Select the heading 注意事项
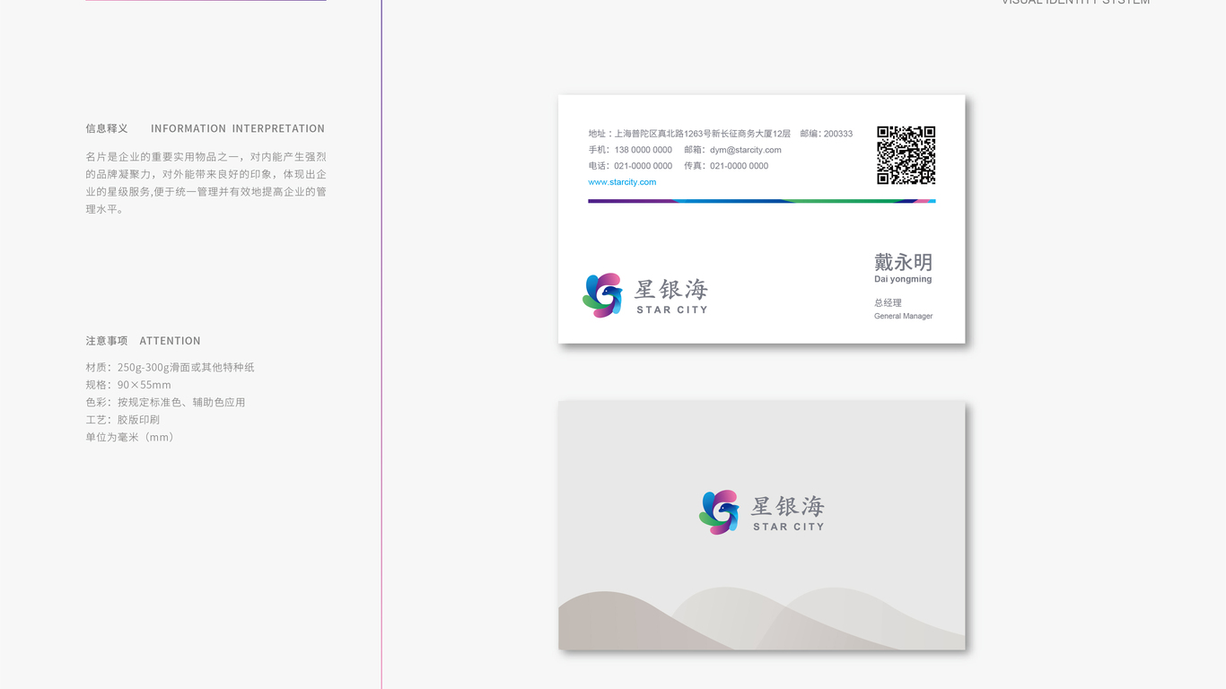The width and height of the screenshot is (1226, 689). (x=107, y=341)
